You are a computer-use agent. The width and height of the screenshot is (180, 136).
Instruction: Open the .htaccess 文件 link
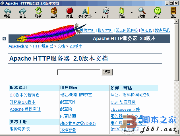pyautogui.click(x=125, y=109)
